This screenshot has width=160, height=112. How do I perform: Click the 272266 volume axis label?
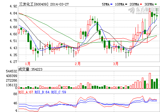tap(11, 80)
